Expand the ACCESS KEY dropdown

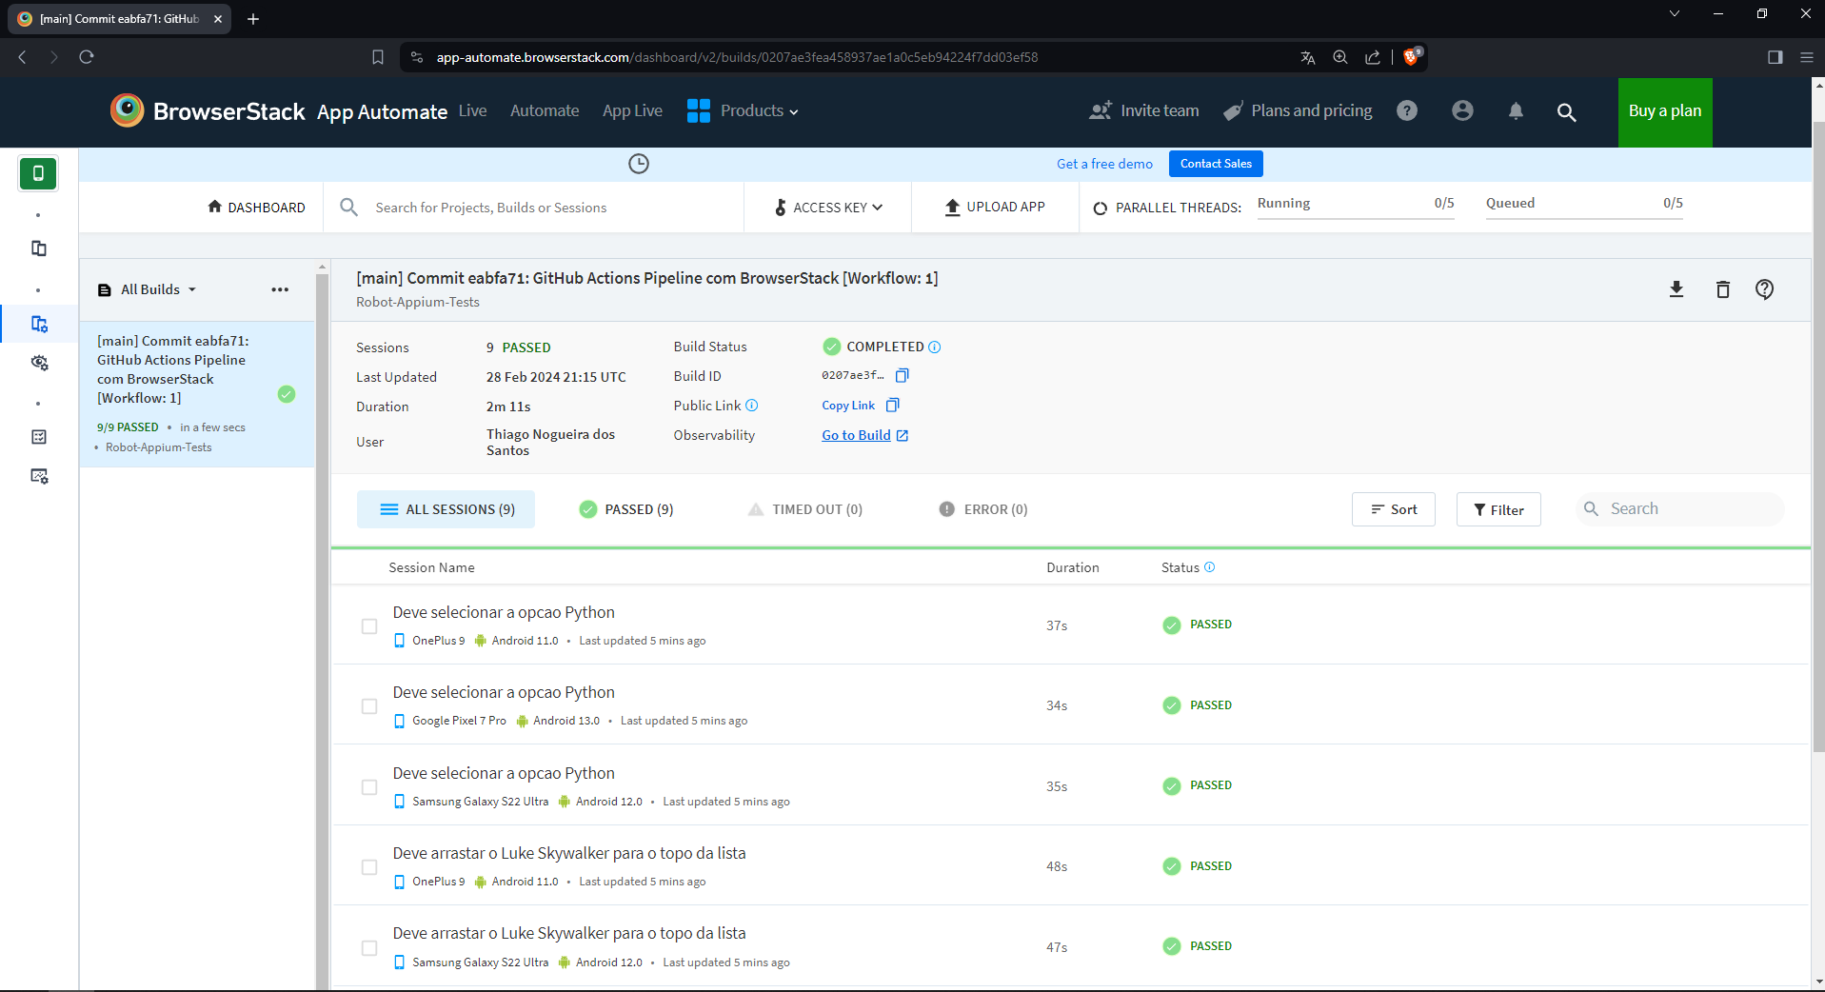[x=828, y=208]
